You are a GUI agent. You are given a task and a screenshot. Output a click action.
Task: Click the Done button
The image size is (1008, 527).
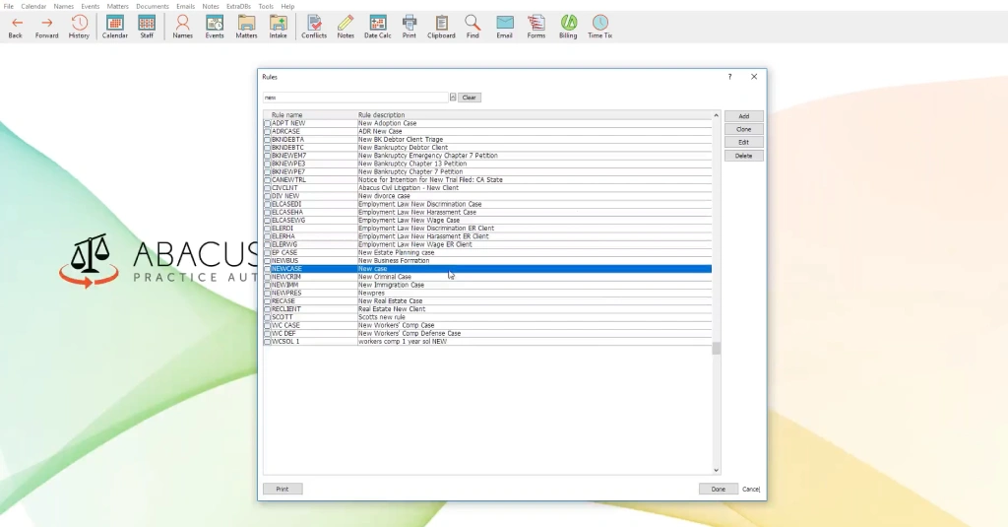pyautogui.click(x=718, y=489)
